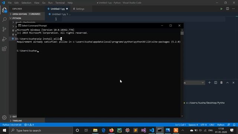Expand OPEN EDITORS section

tap(27, 14)
